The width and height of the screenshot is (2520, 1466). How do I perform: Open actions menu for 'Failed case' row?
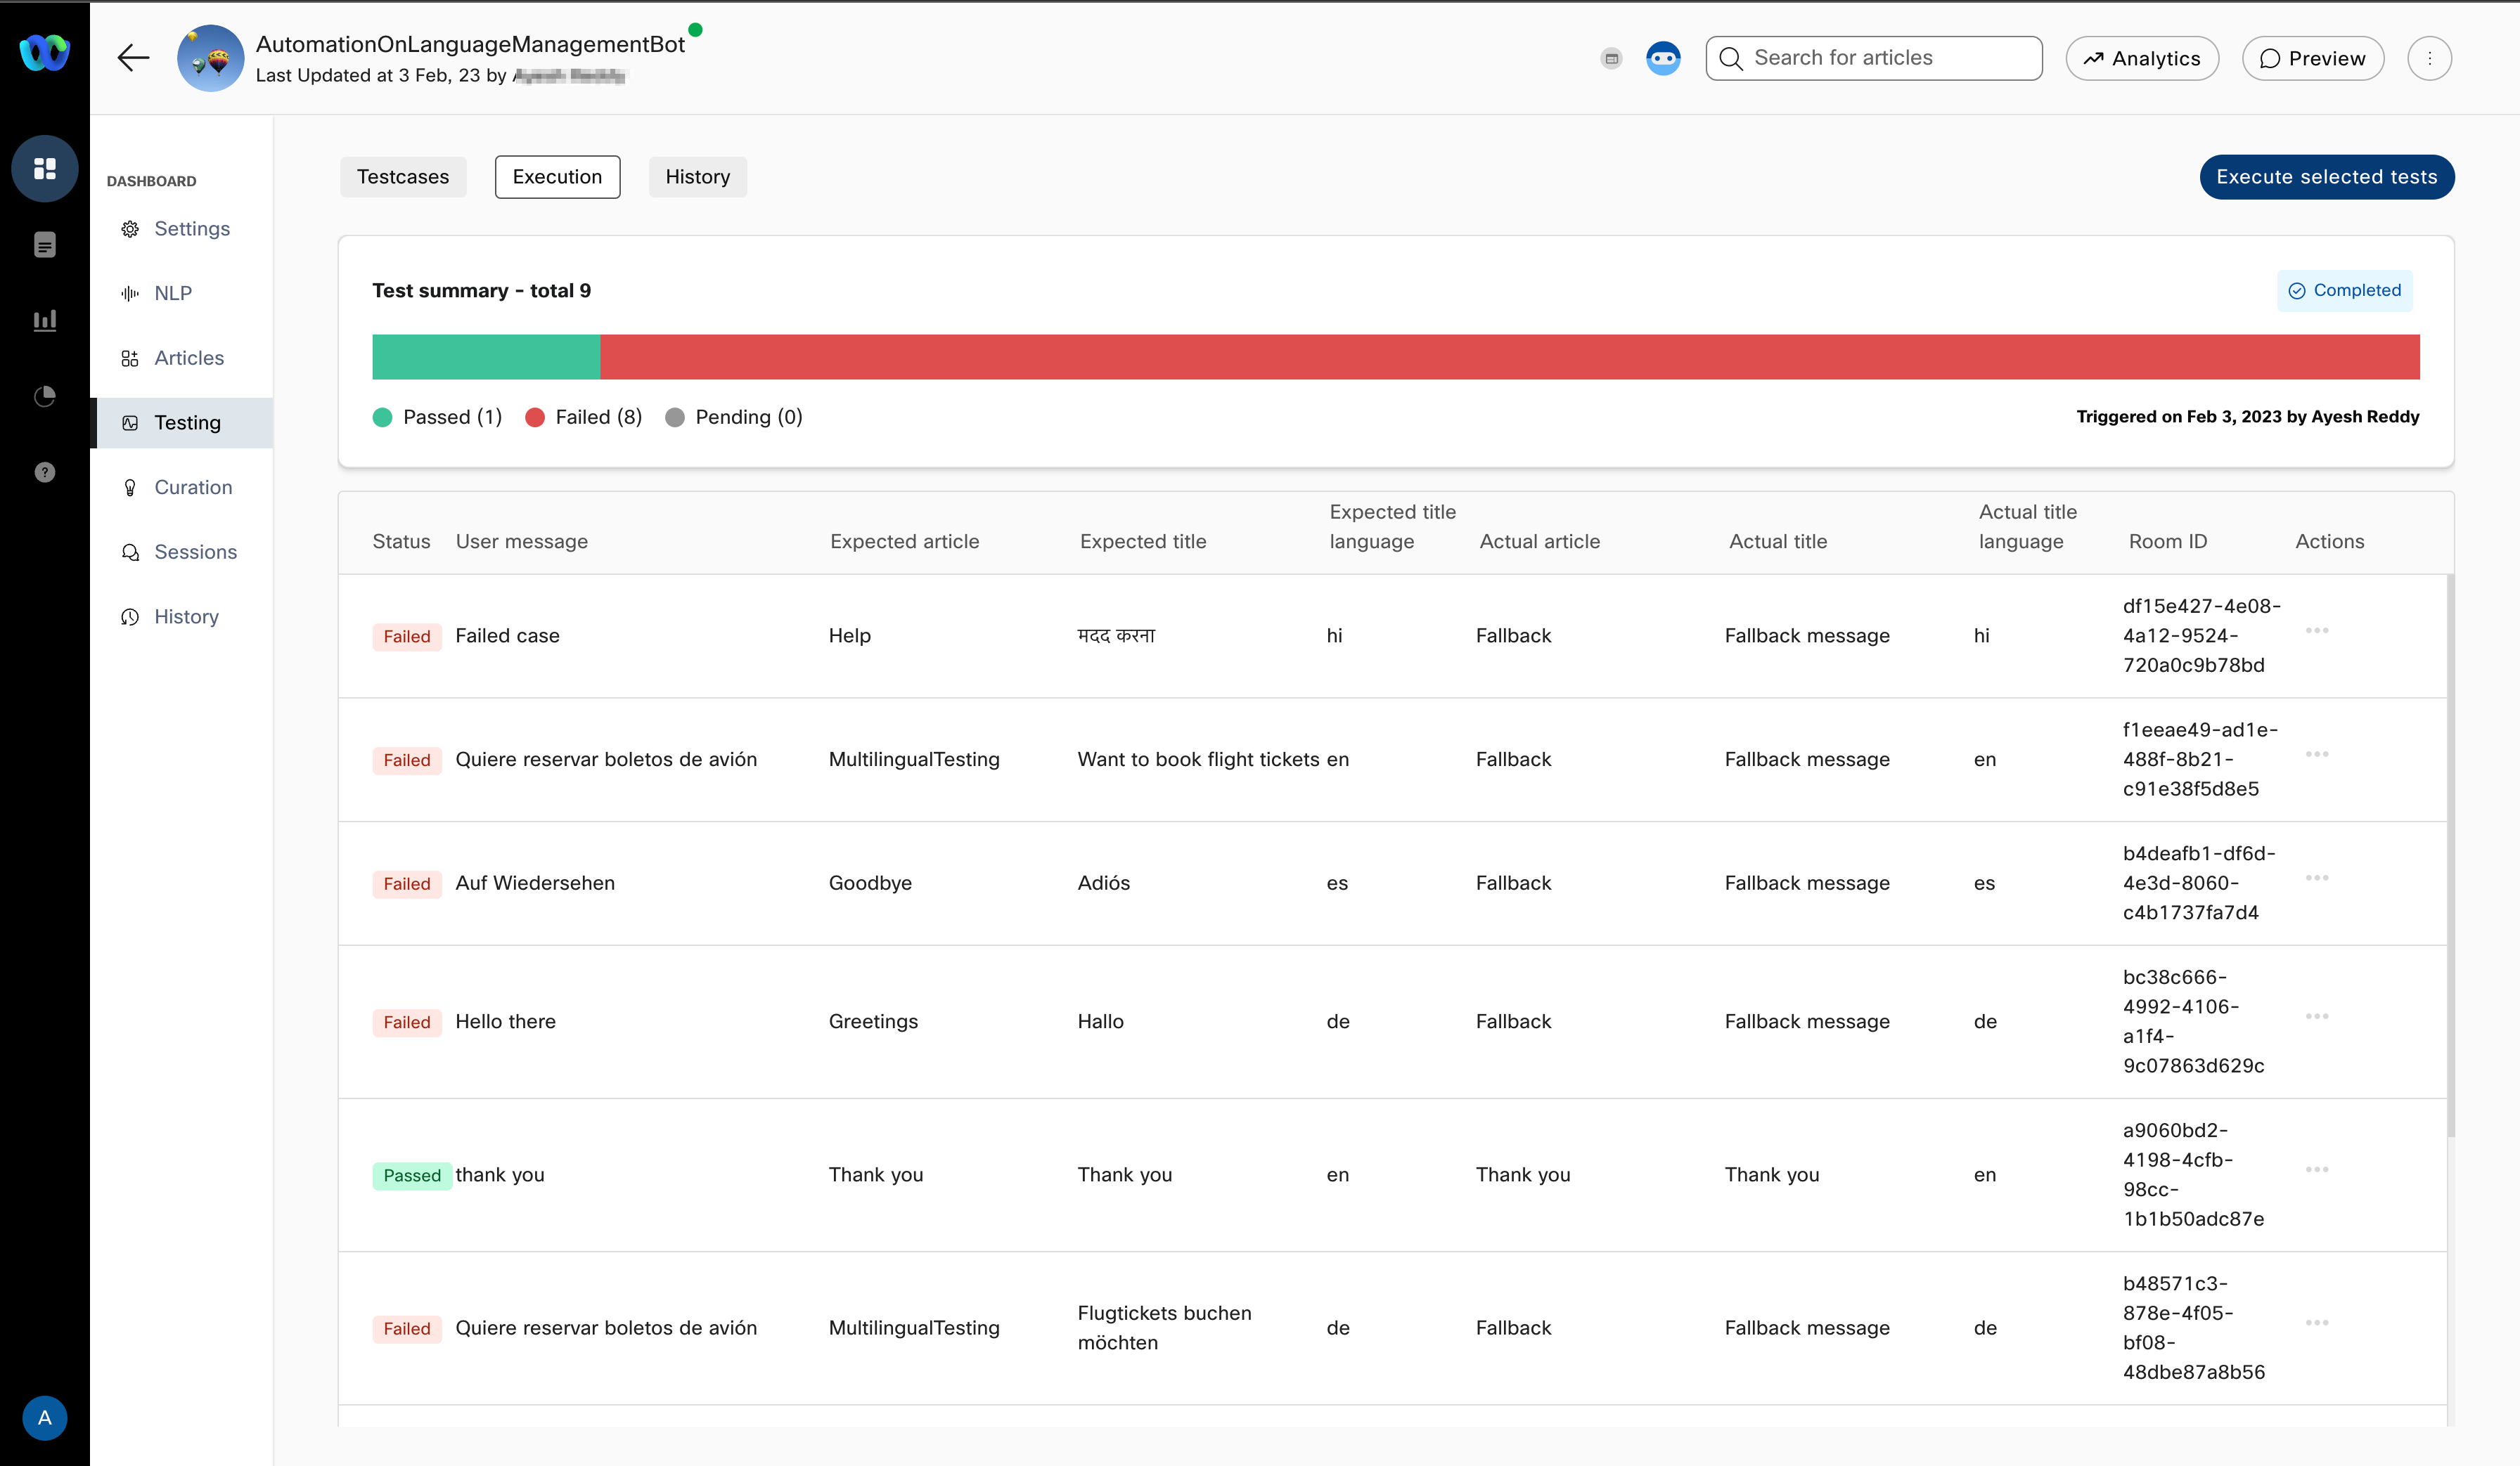coord(2317,630)
